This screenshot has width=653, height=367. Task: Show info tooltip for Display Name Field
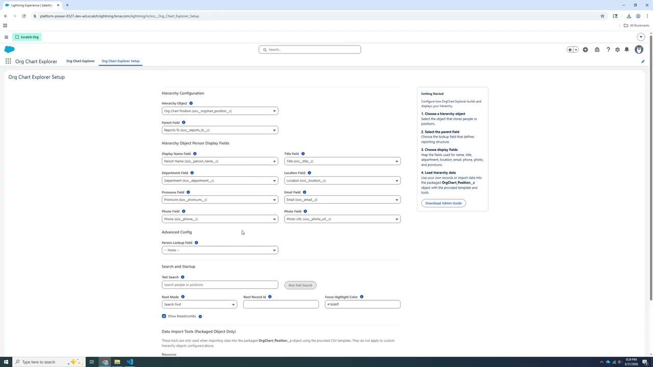194,153
